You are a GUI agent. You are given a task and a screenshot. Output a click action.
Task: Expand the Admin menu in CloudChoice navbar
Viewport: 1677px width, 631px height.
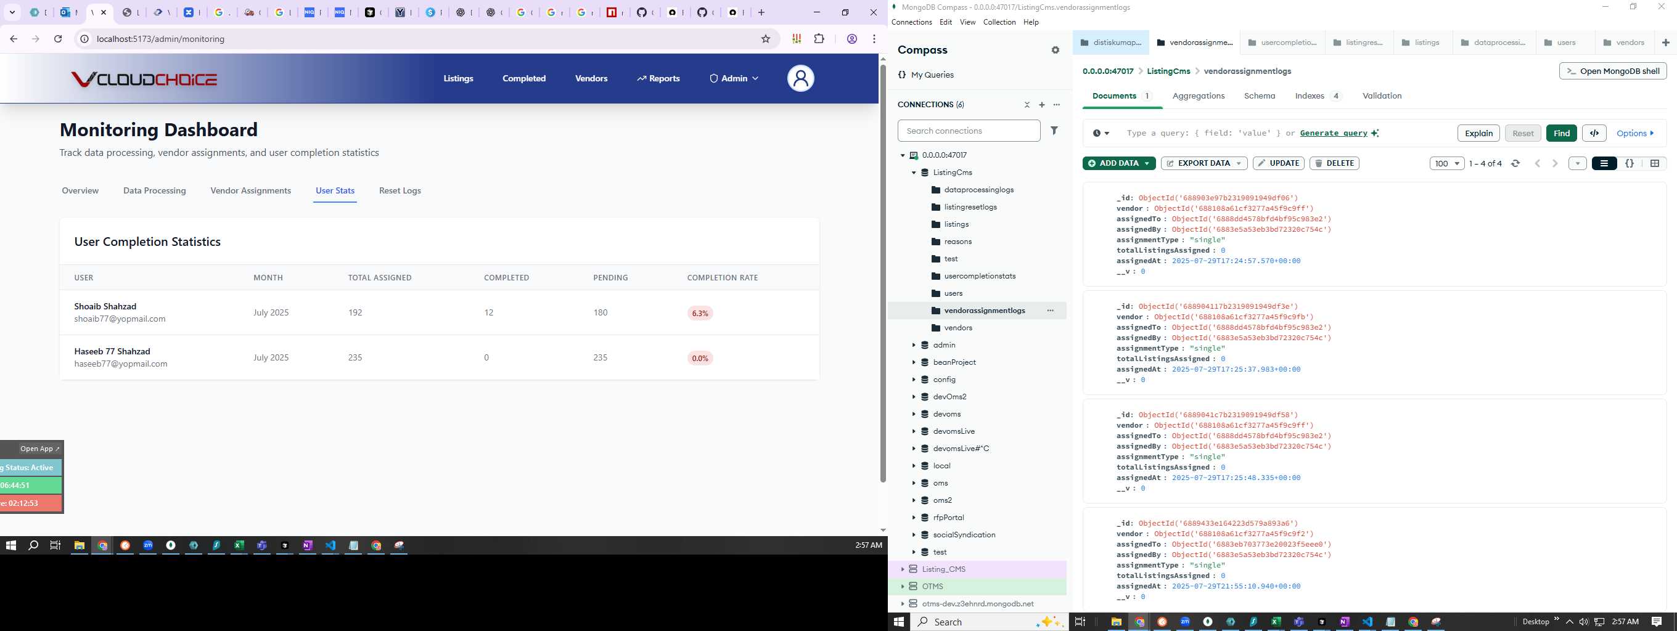click(734, 79)
